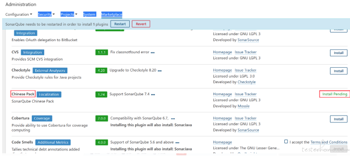Click the Code Smells plugin name
Screen dimensions: 350x157
click(x=22, y=142)
